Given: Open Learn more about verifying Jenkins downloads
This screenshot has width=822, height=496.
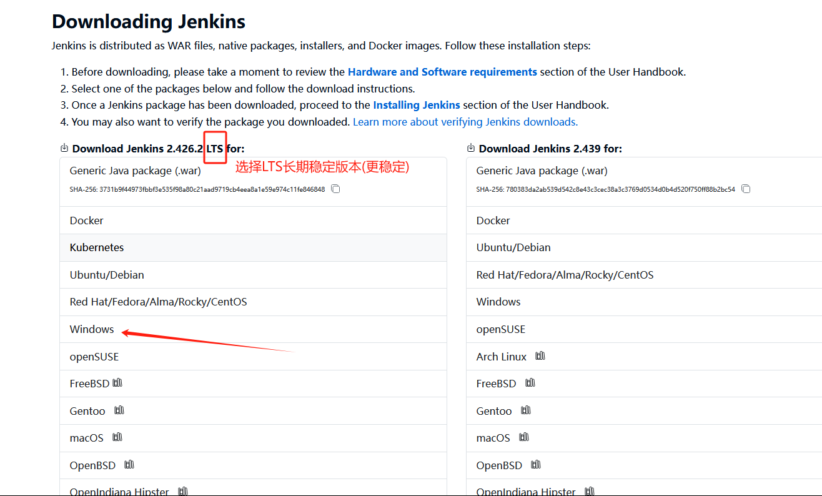Looking at the screenshot, I should tap(465, 122).
